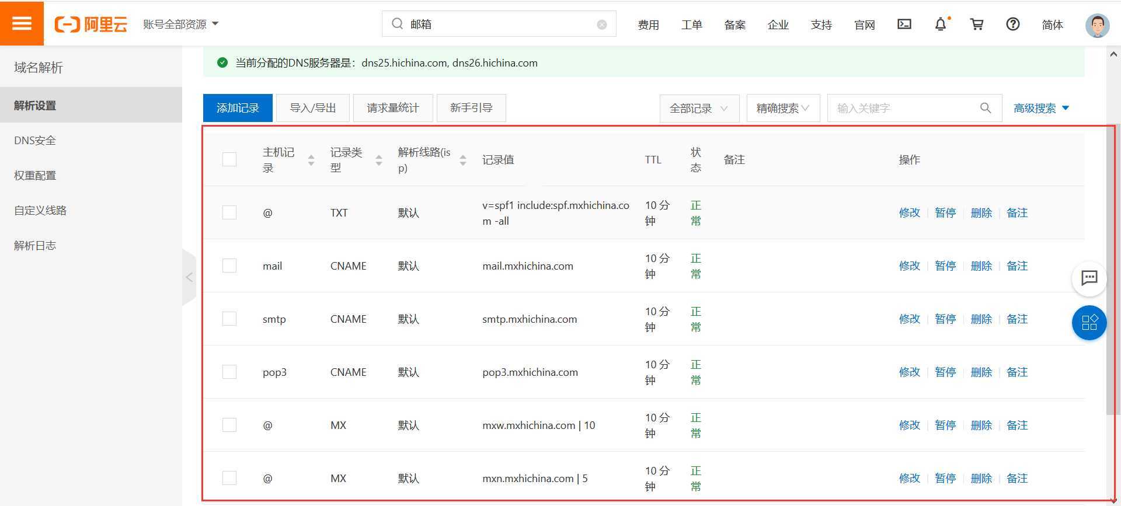This screenshot has height=506, width=1121.
Task: Click 暂停 for the TXT record
Action: pos(945,212)
